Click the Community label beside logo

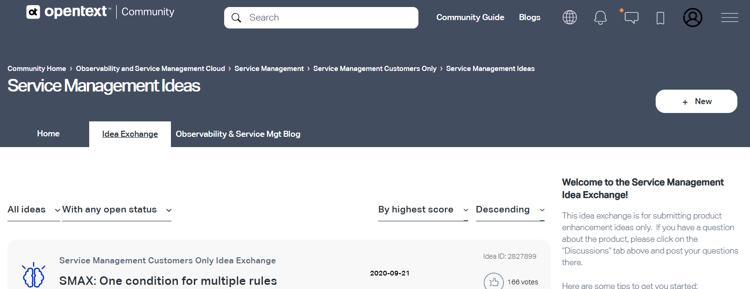[x=148, y=12]
